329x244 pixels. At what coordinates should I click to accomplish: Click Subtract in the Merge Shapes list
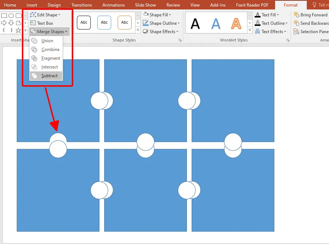click(x=49, y=76)
